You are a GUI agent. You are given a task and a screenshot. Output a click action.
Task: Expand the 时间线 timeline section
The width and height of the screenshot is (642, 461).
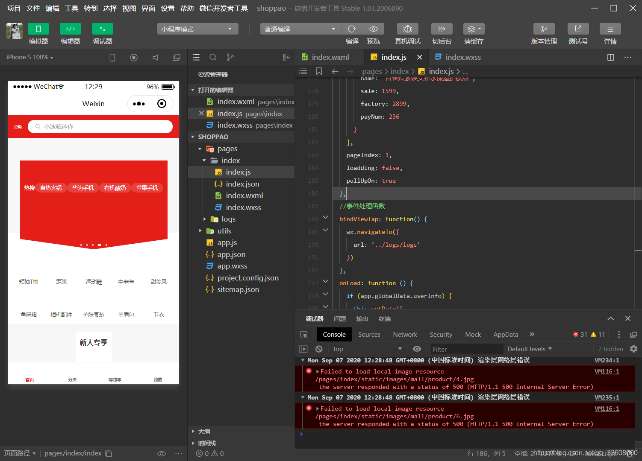pyautogui.click(x=241, y=443)
